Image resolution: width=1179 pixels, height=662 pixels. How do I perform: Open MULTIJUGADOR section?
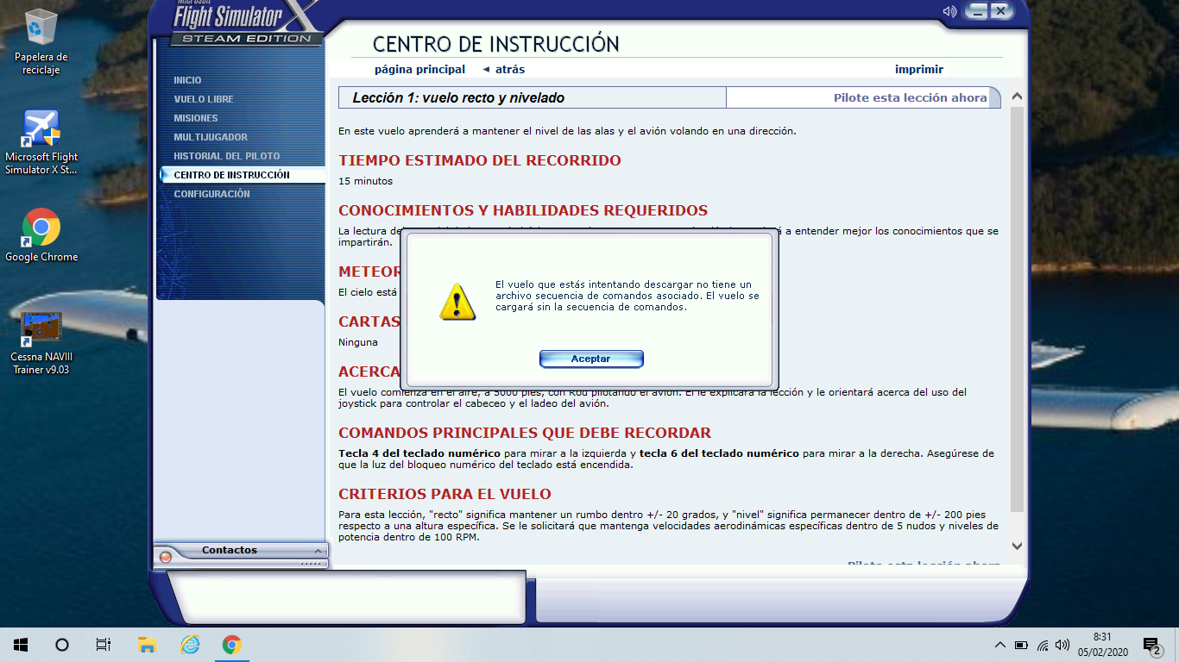(211, 137)
